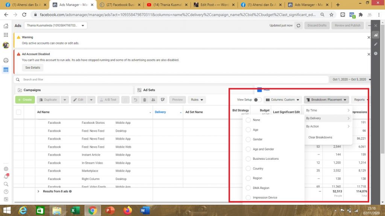
Task: Tick the select-all checkbox in table header
Action: 19,112
